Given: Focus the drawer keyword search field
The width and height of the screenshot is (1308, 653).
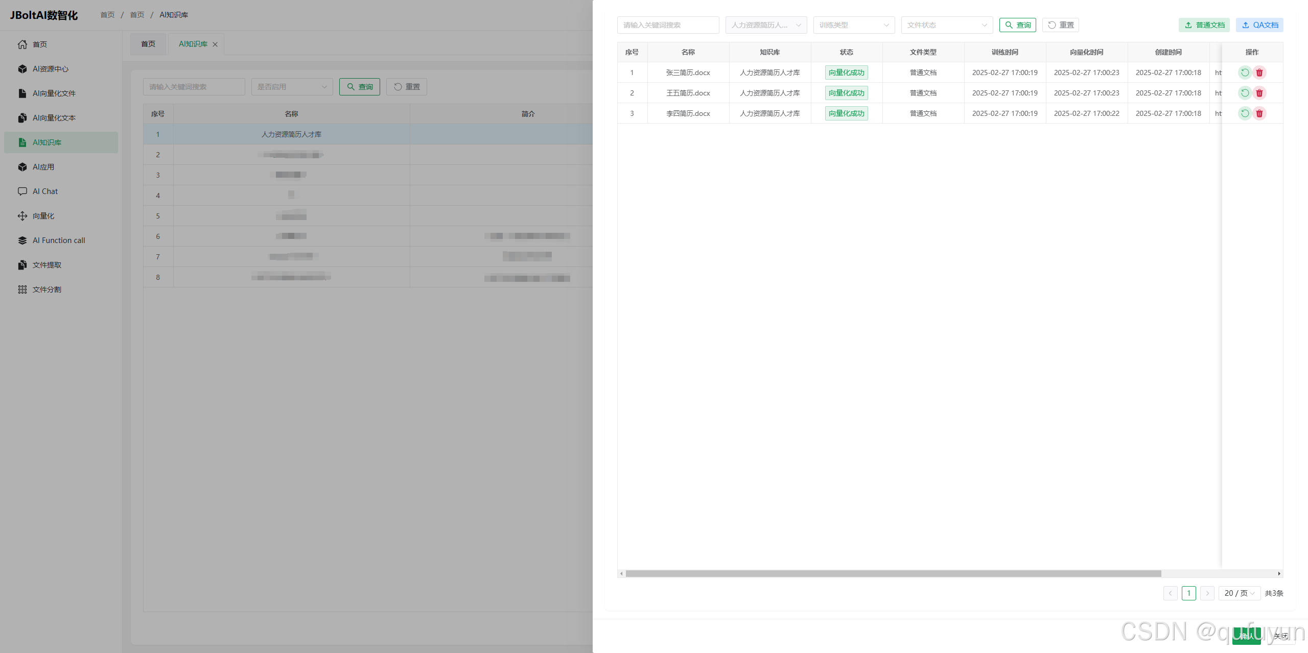Looking at the screenshot, I should coord(667,25).
